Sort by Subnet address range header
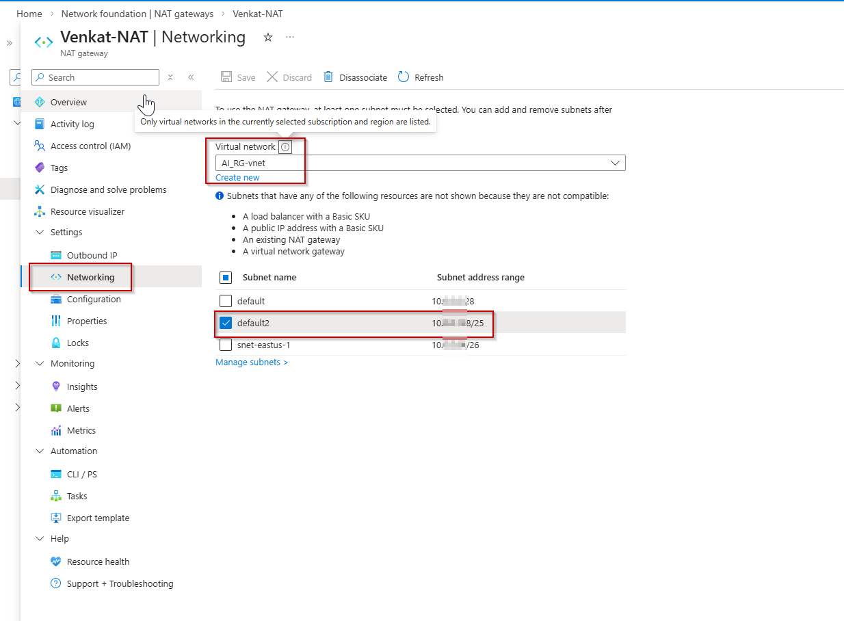Screen dimensions: 844x621 [481, 277]
